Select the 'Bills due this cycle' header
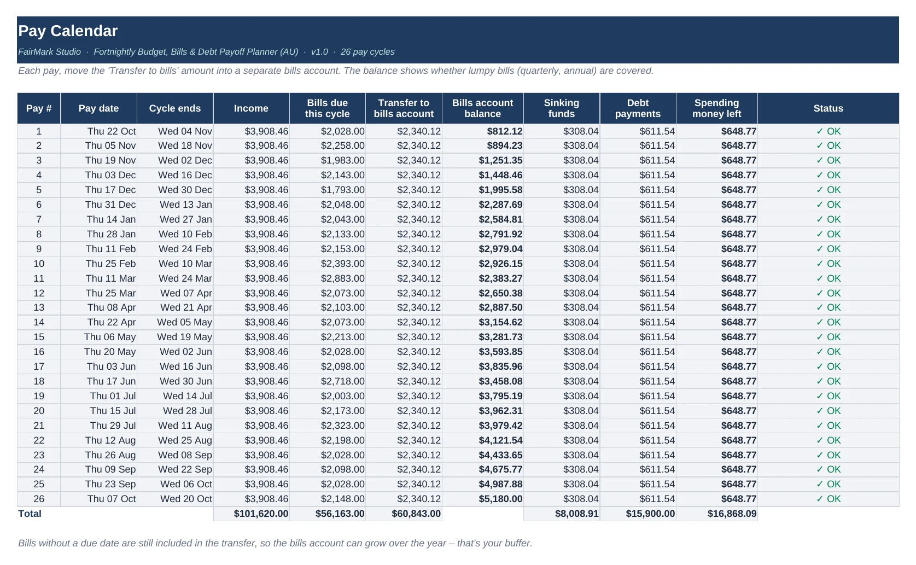The height and width of the screenshot is (565, 916). tap(327, 108)
